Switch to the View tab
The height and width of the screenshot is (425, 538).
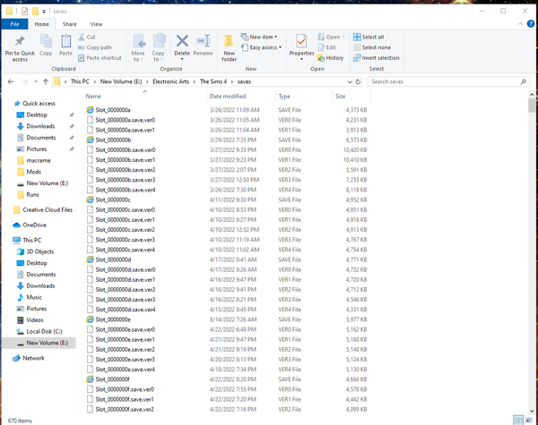pyautogui.click(x=96, y=24)
